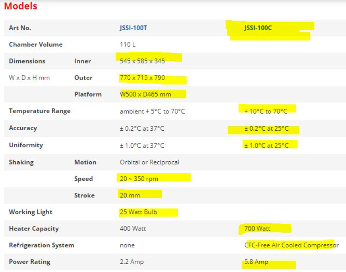The width and height of the screenshot is (346, 272).
Task: Click the outer dimensions 770 x 715 x 790
Action: (x=142, y=78)
